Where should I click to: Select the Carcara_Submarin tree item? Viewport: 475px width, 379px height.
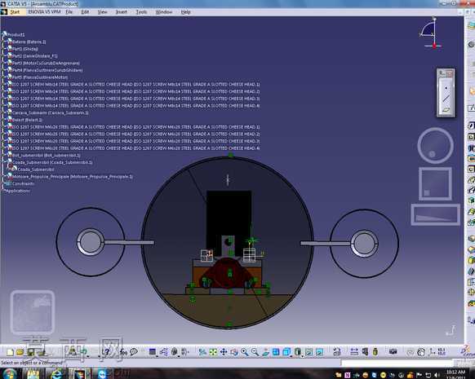coord(51,112)
